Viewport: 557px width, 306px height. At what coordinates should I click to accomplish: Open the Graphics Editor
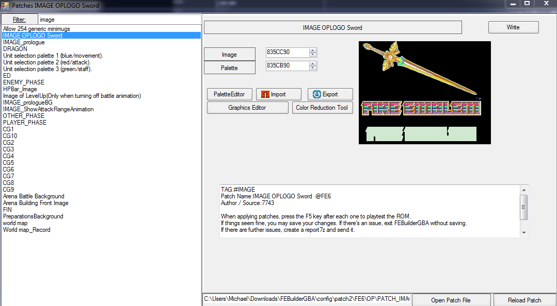[x=247, y=108]
